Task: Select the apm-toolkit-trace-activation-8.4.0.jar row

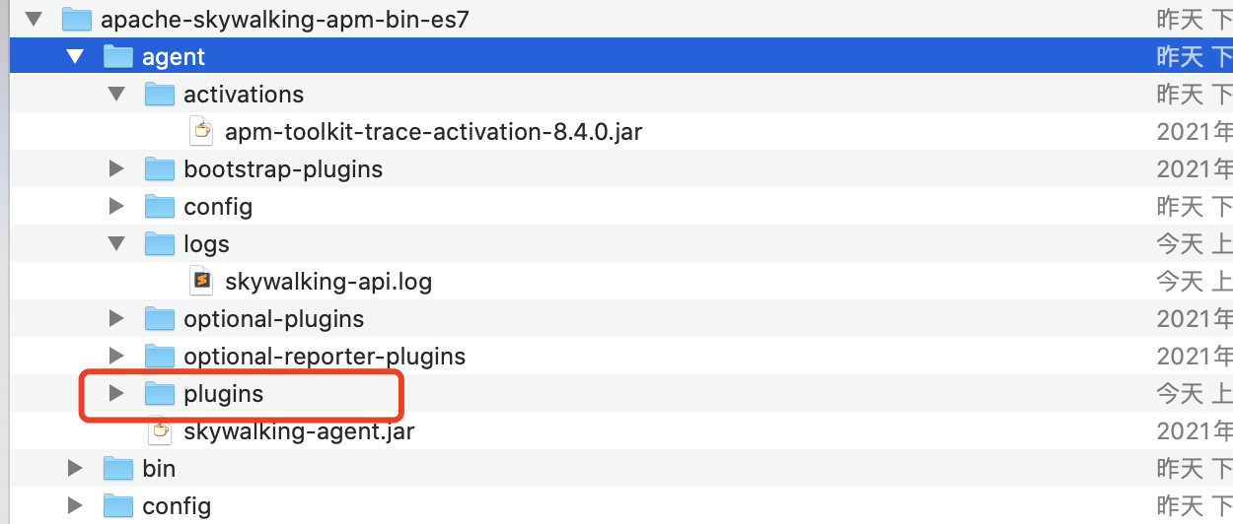Action: [433, 131]
